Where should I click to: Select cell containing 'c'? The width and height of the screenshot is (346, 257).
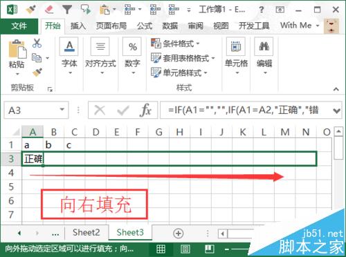[75, 145]
